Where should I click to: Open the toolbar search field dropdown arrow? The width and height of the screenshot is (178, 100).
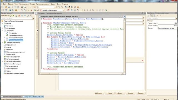[x=55, y=7]
